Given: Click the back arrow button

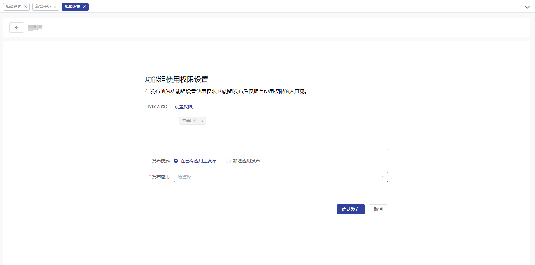Looking at the screenshot, I should pos(17,27).
